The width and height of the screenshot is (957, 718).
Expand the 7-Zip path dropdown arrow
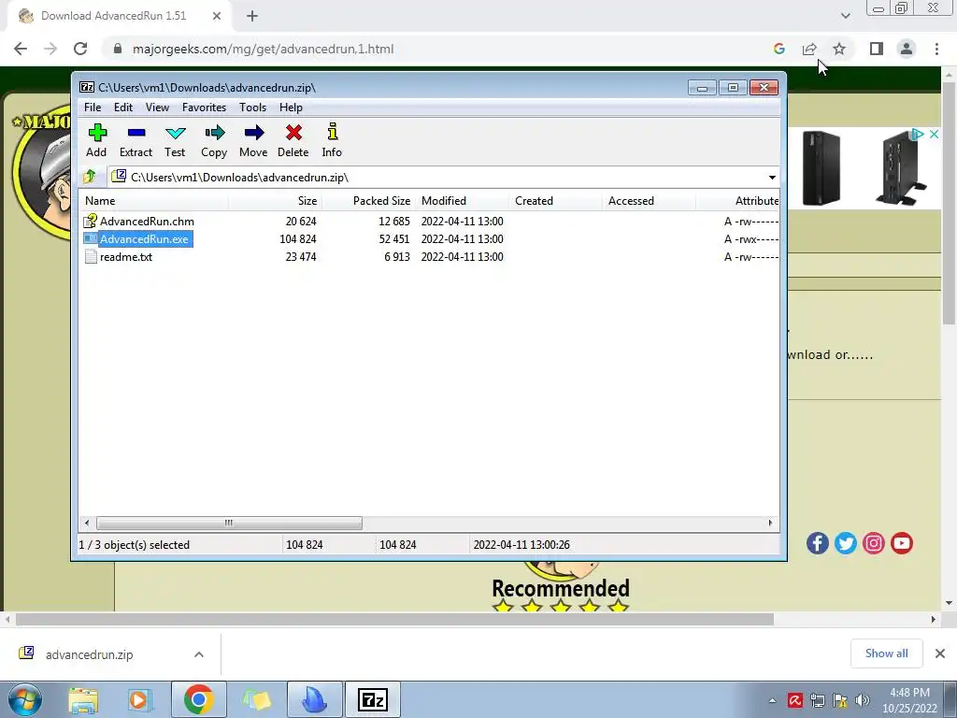coord(772,178)
